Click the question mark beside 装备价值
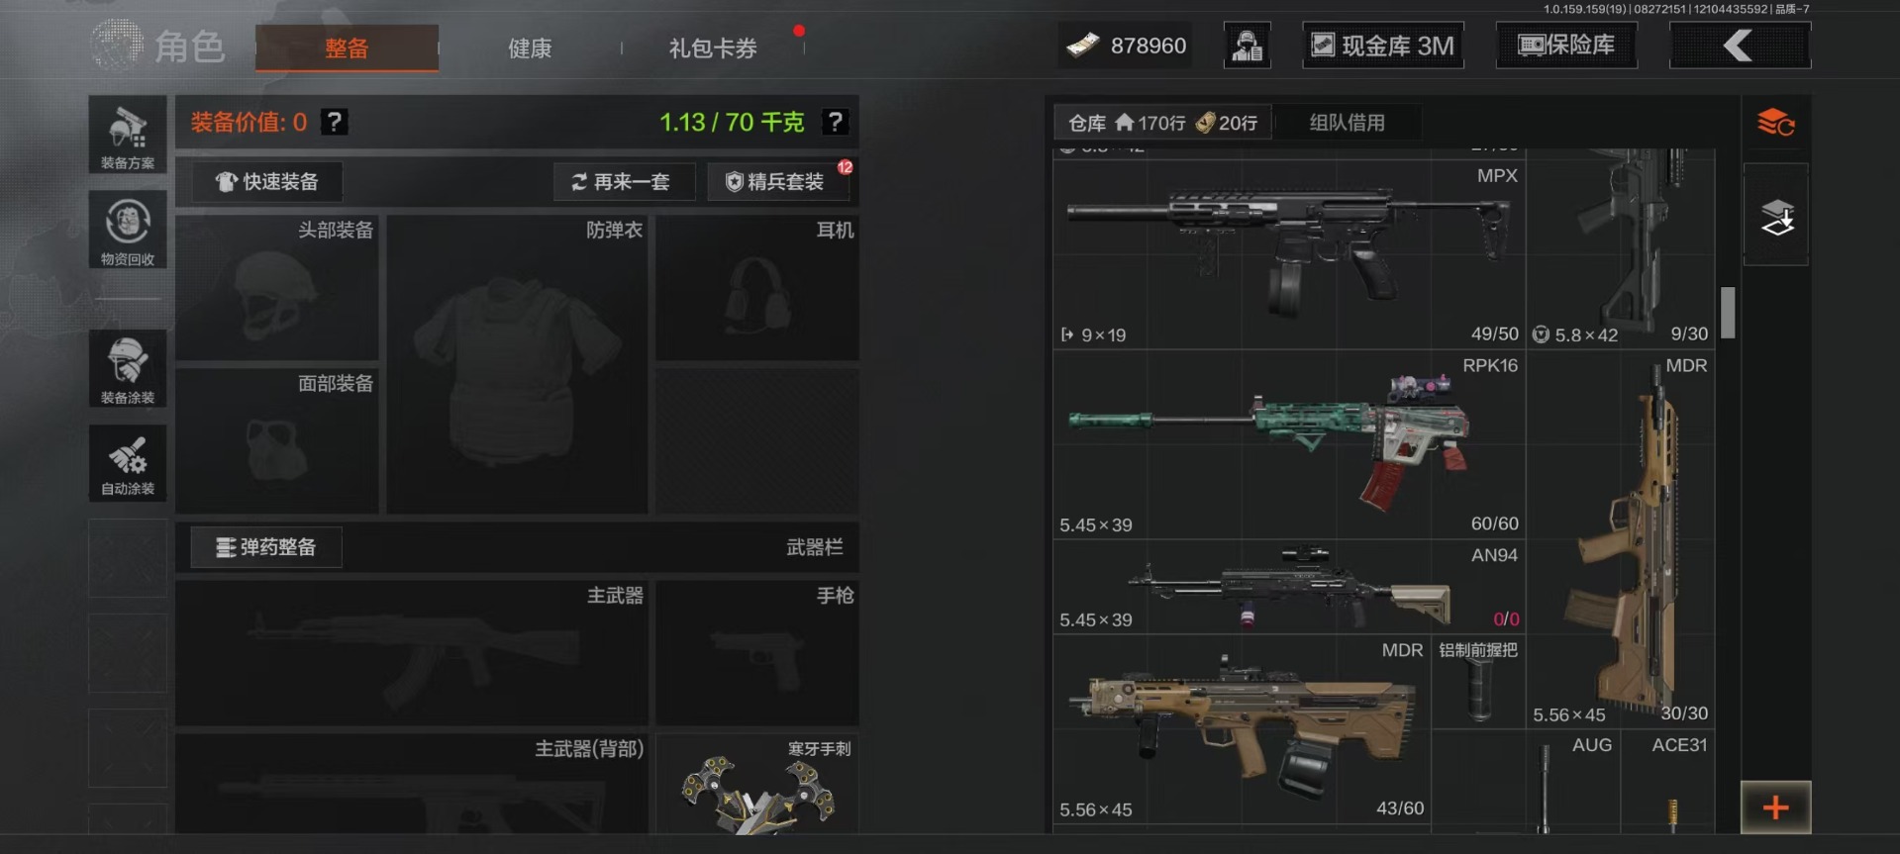Viewport: 1900px width, 854px height. [x=335, y=122]
